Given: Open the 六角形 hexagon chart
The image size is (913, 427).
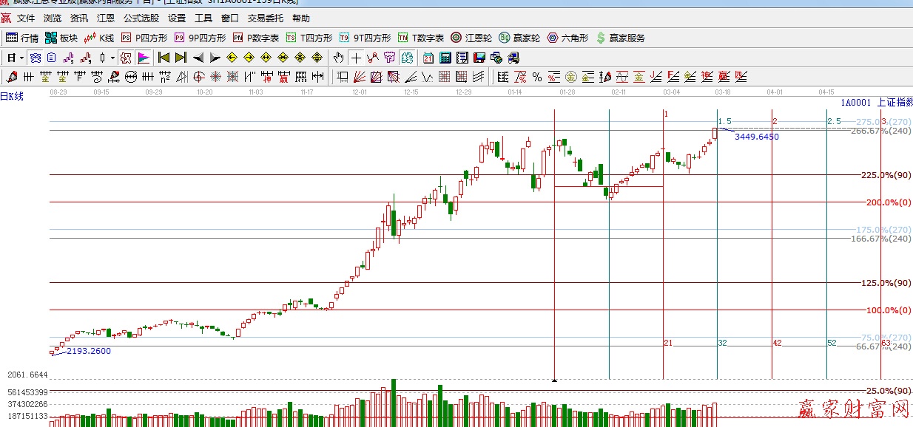Looking at the screenshot, I should tap(568, 38).
